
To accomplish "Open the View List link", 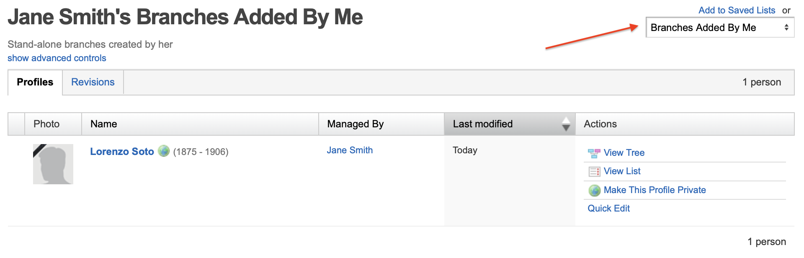I will pos(622,171).
